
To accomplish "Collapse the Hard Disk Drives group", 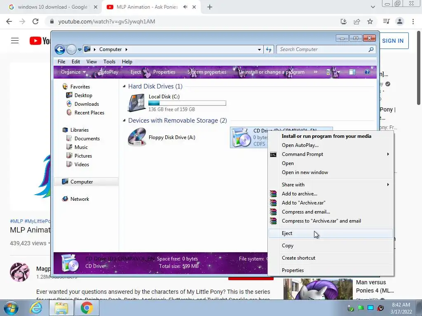I will (x=124, y=86).
